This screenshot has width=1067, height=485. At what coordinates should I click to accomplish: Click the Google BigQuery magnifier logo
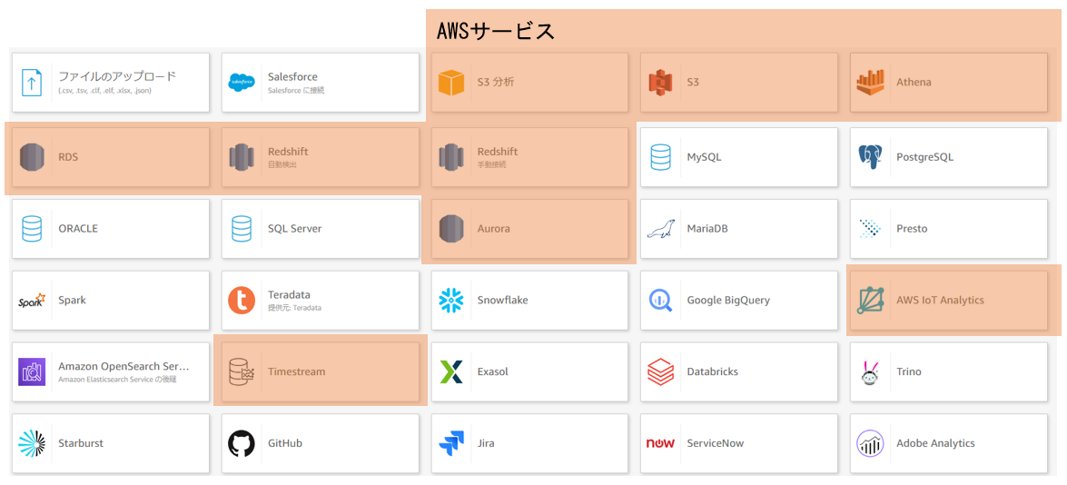point(660,300)
